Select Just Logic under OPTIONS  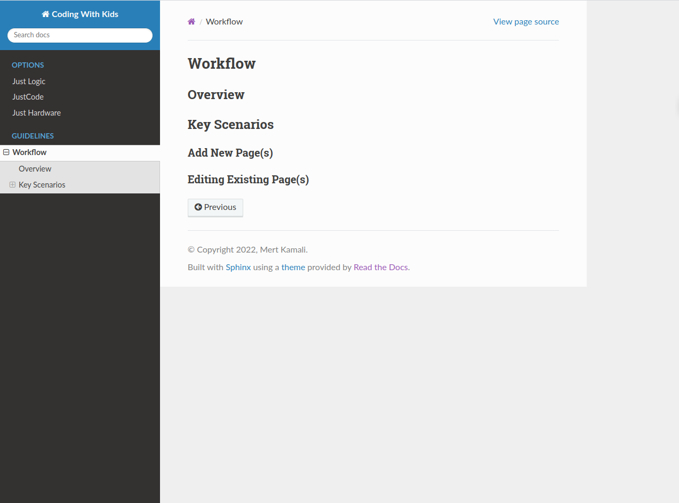(29, 81)
